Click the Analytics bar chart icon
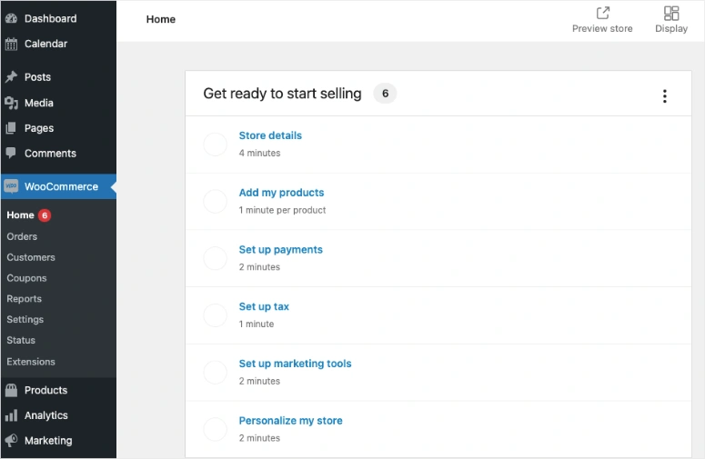 click(x=11, y=415)
